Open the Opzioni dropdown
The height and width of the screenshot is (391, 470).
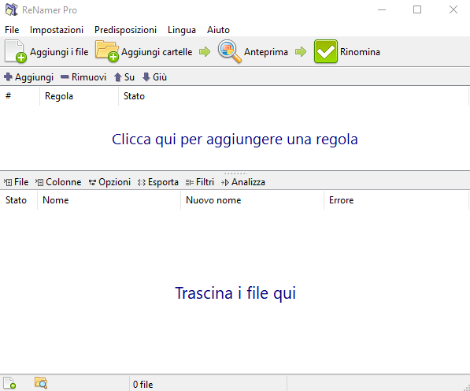(x=109, y=182)
